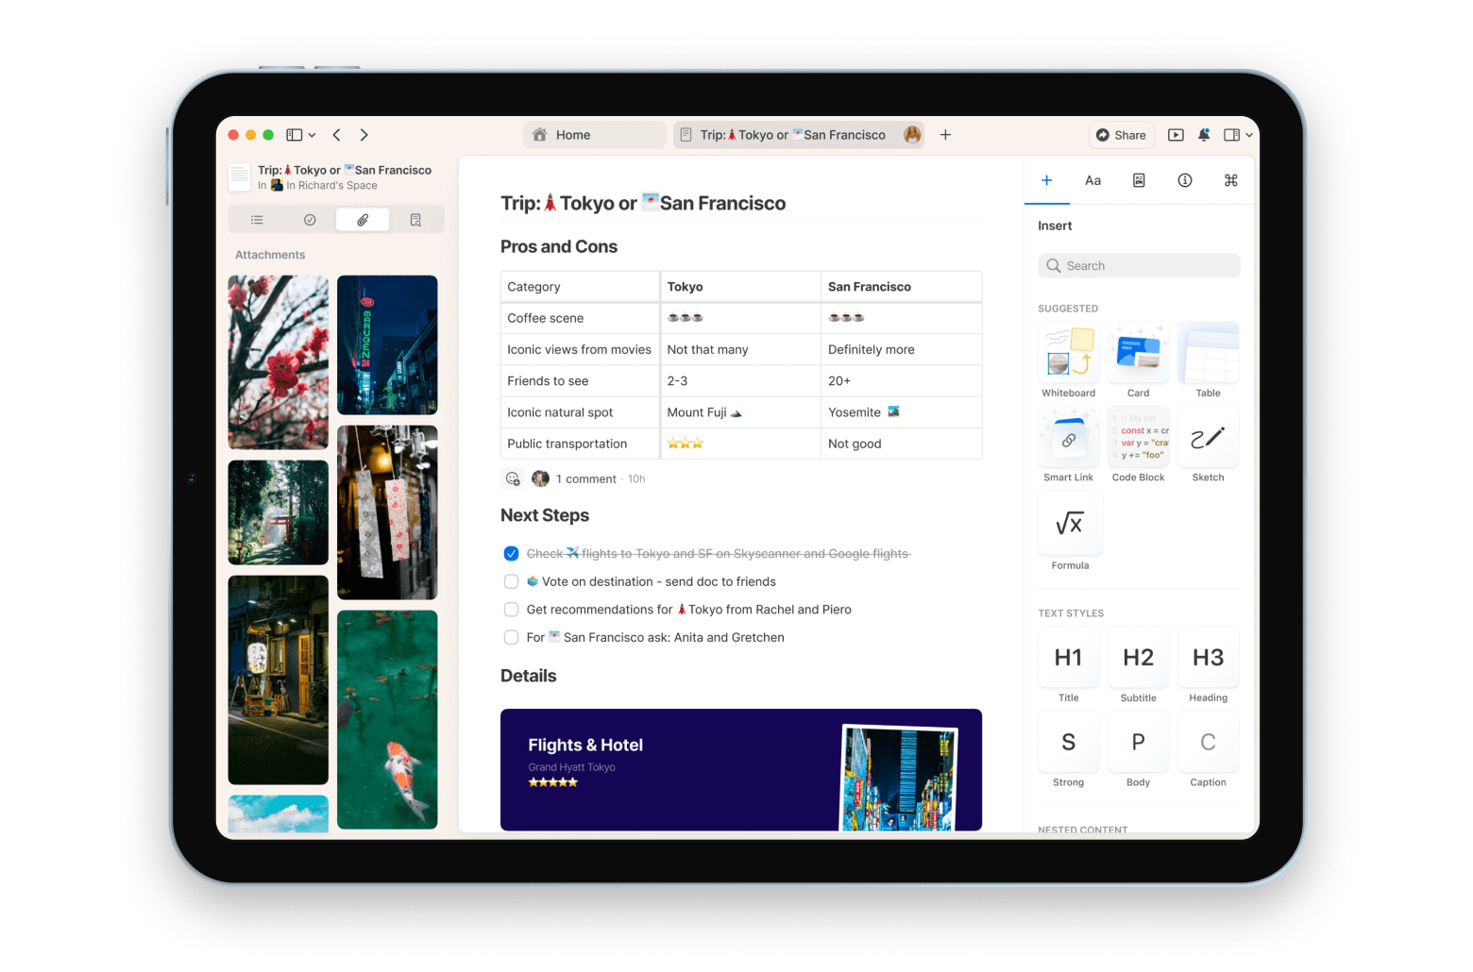Uncheck the Check flights on Skyscanner task
1473x972 pixels.
511,554
